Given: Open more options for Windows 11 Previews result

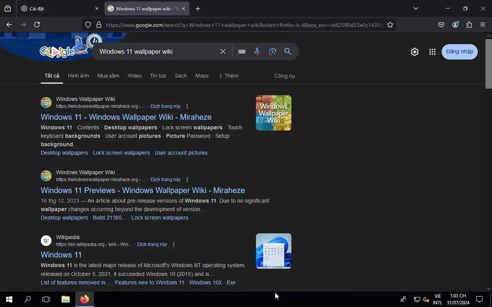Looking at the screenshot, I should pyautogui.click(x=187, y=180).
